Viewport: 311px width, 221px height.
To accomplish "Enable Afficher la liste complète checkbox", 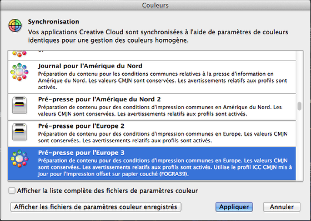I will pos(12,191).
